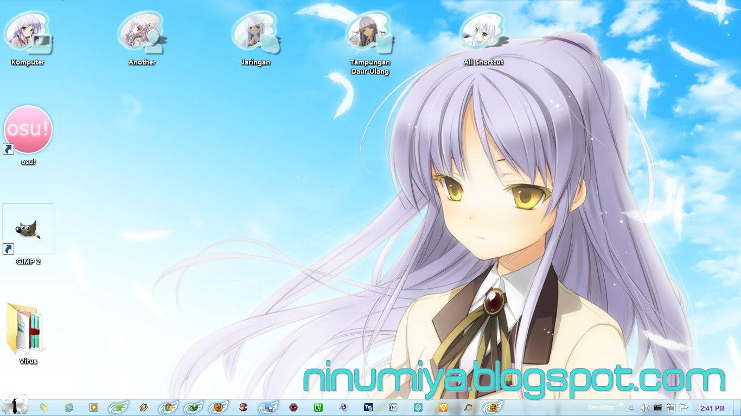Show hidden system tray icons
Image resolution: width=741 pixels, height=416 pixels.
(631, 408)
